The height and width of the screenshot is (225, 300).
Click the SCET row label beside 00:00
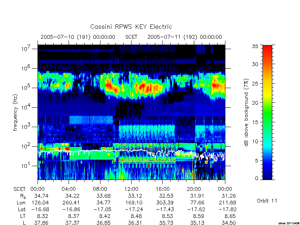coord(19,189)
